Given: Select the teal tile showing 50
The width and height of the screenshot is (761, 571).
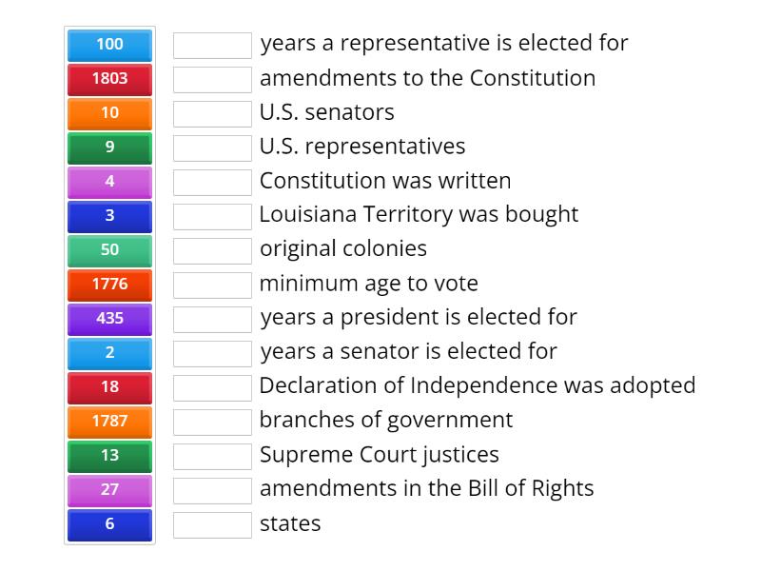Looking at the screenshot, I should (x=109, y=250).
